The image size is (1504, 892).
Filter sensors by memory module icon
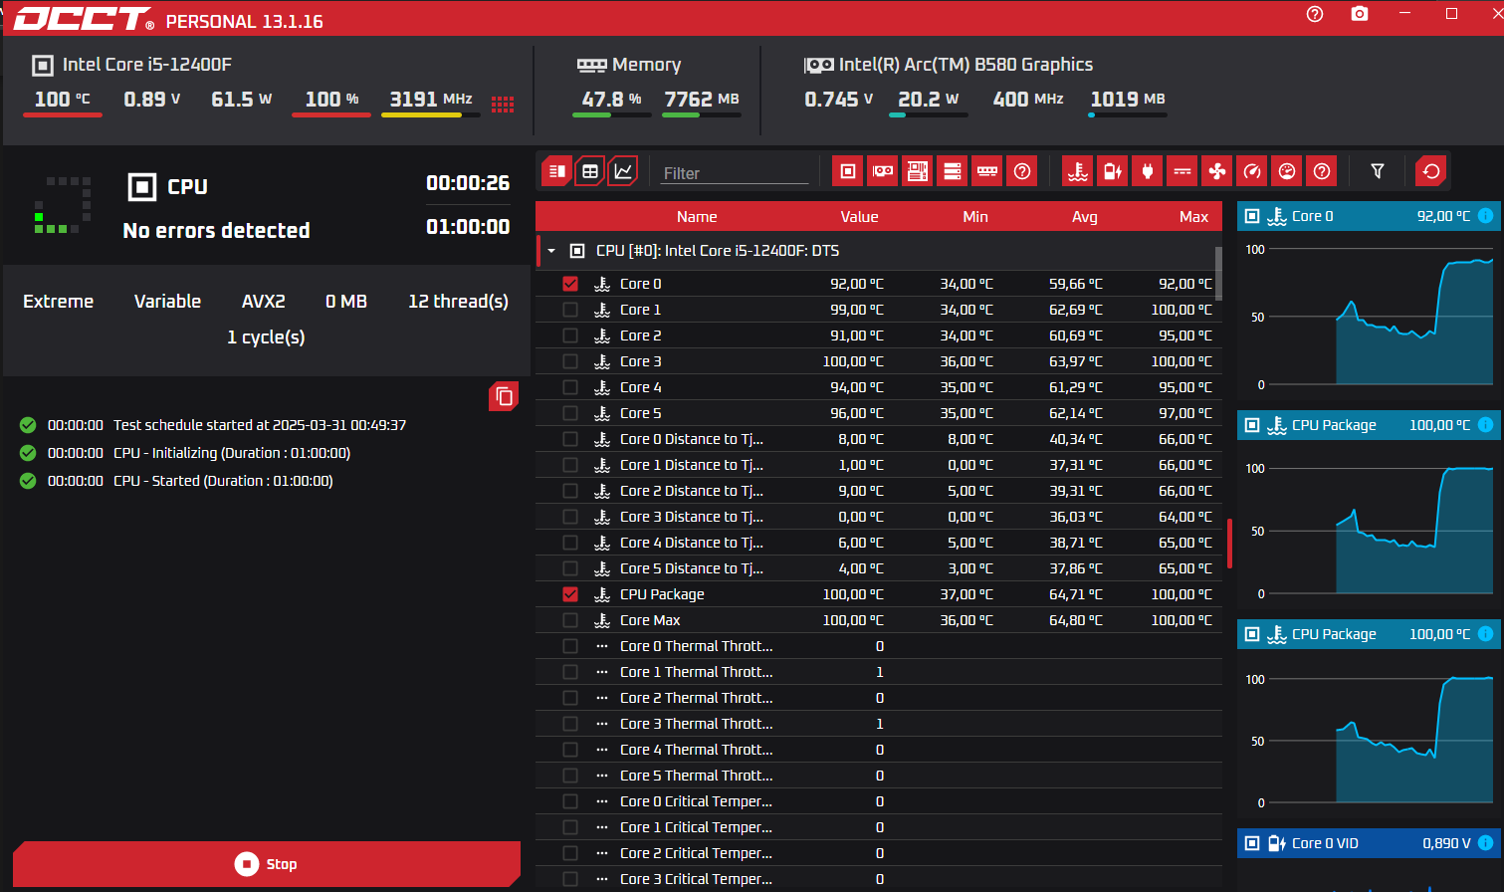(x=987, y=171)
